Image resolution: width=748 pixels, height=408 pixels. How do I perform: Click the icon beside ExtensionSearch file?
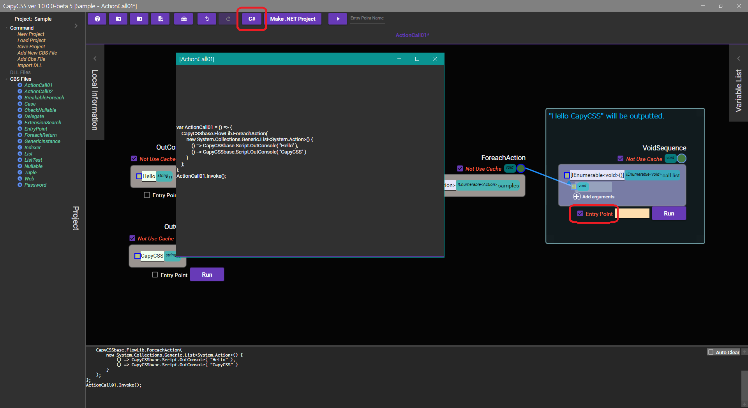click(x=20, y=122)
